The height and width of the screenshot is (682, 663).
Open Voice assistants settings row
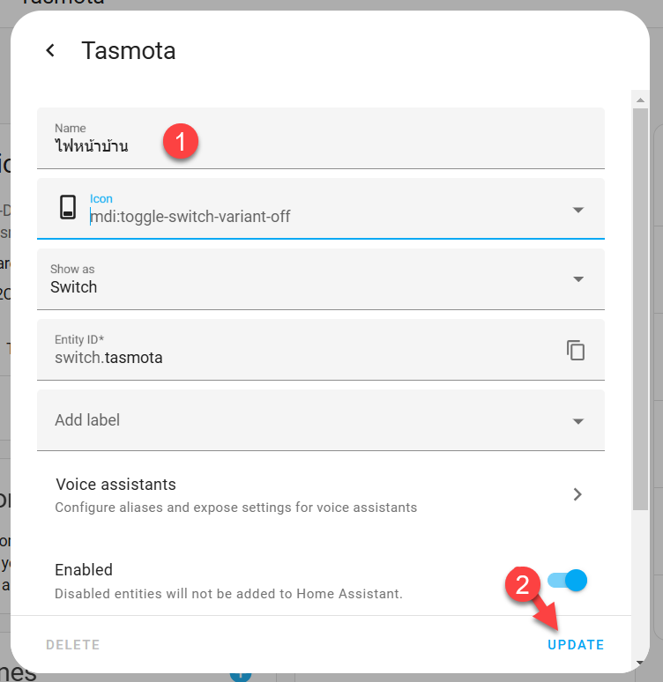coord(321,494)
